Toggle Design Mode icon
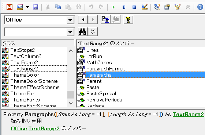Screen dimensions: 205x135 (145, 7)
